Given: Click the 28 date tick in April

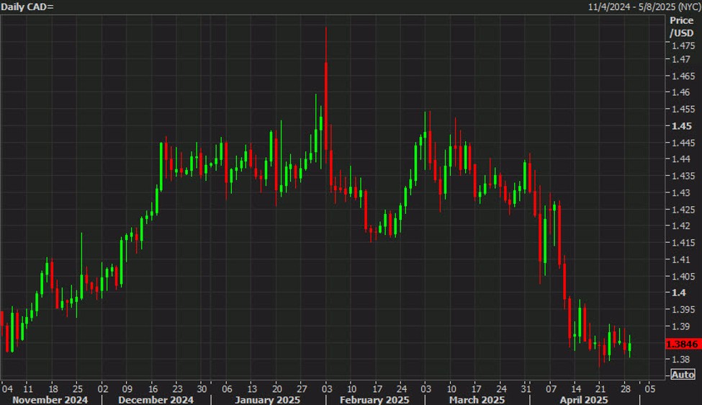Looking at the screenshot, I should [626, 388].
